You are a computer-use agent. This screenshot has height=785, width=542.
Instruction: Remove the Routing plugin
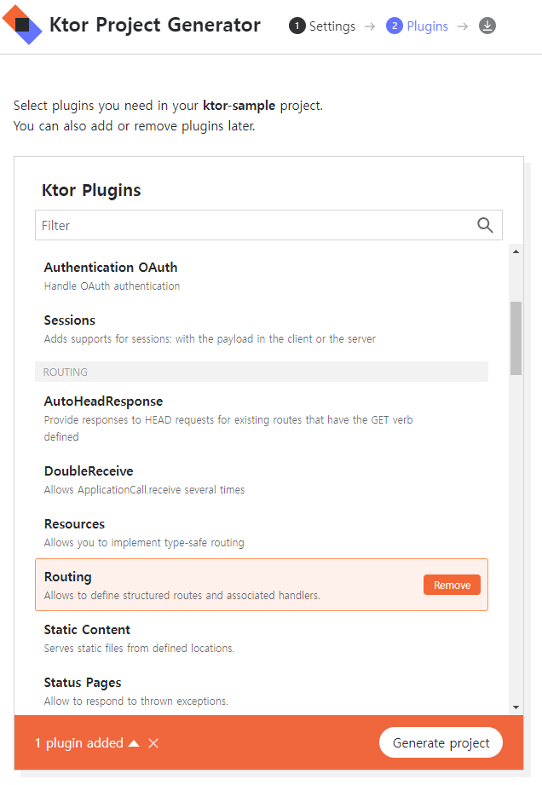coord(452,585)
